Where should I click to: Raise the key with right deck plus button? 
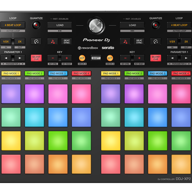point(139,58)
